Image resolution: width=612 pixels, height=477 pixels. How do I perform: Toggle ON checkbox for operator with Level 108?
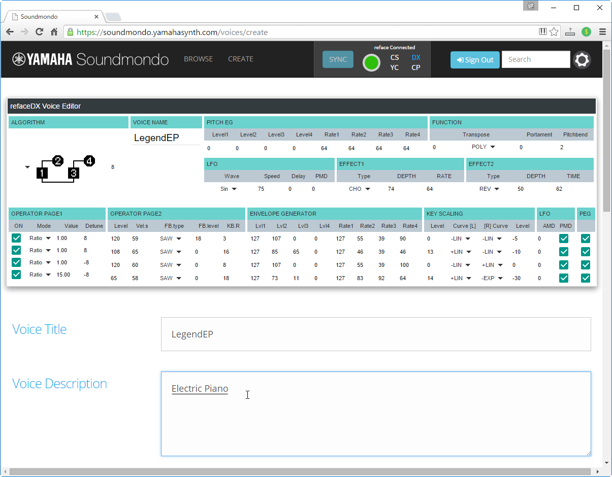16,250
